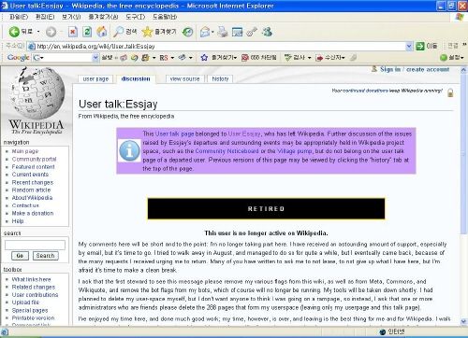This screenshot has height=338, width=468.
Task: Open the 파일(F) menu
Action: point(19,17)
